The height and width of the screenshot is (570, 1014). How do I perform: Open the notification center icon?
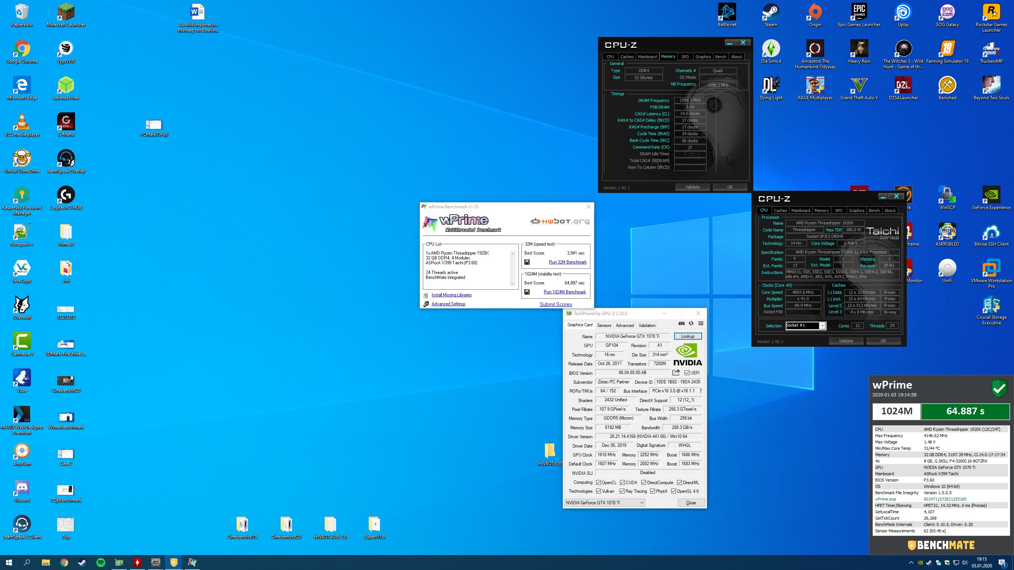pos(1002,563)
